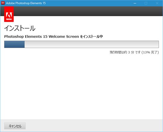
Task: Click the 残り時間は約 3 分 remaining time text
Action: coord(122,52)
